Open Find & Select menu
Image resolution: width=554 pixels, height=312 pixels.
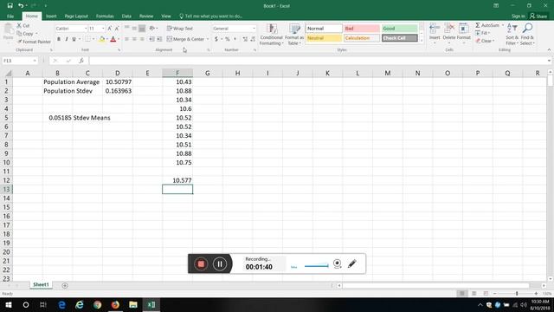(x=527, y=35)
